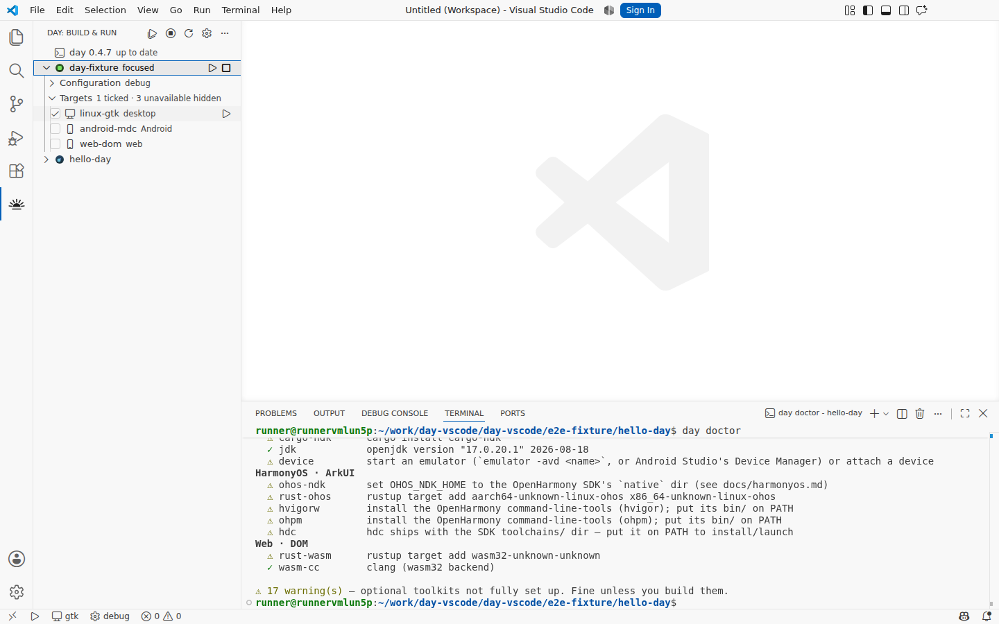Switch to the Ports tab
Screen dimensions: 999x624
tap(513, 413)
